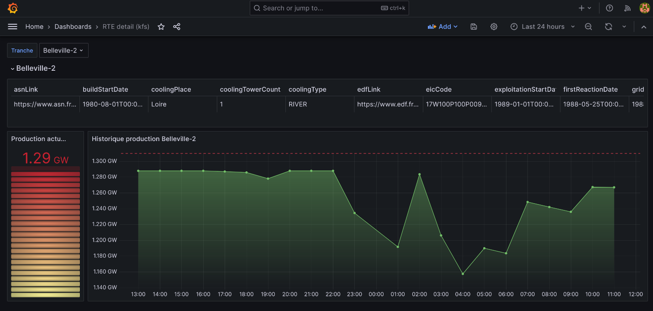
Task: Refresh the dashboard
Action: click(608, 27)
